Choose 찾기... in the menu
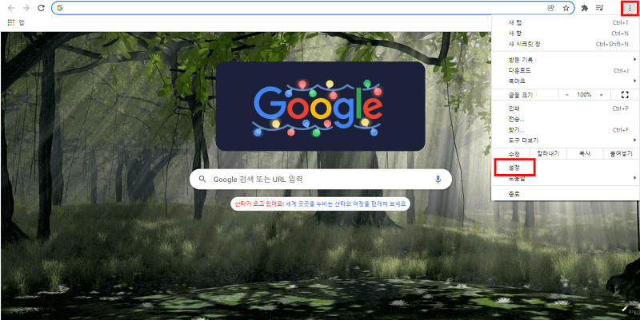Image resolution: width=640 pixels, height=320 pixels. coord(566,130)
